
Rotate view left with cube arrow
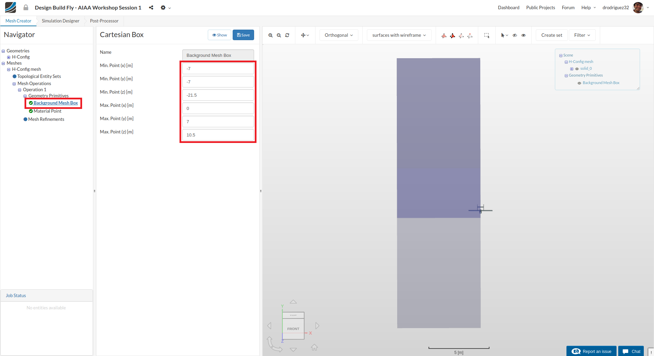pyautogui.click(x=269, y=326)
